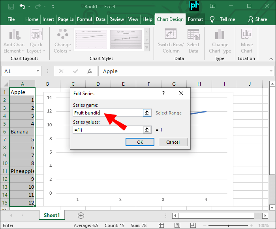
Task: Click range selector icon beside Series values
Action: coord(147,130)
